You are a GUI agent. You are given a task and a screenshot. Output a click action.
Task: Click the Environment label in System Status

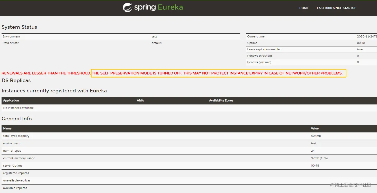tap(11, 36)
